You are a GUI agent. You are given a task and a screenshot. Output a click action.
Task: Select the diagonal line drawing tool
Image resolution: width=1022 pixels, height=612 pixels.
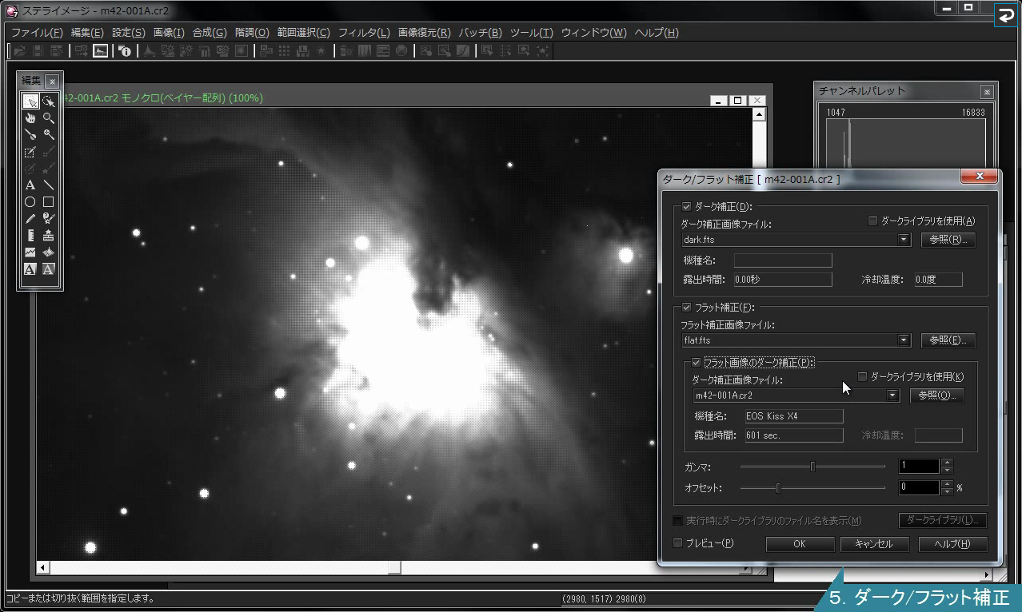49,185
